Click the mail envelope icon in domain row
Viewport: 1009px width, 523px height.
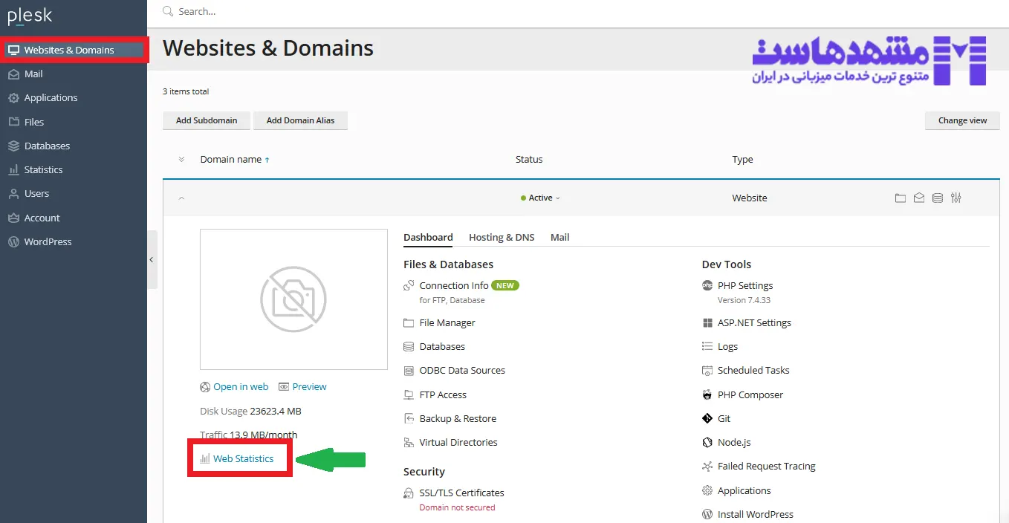(919, 198)
